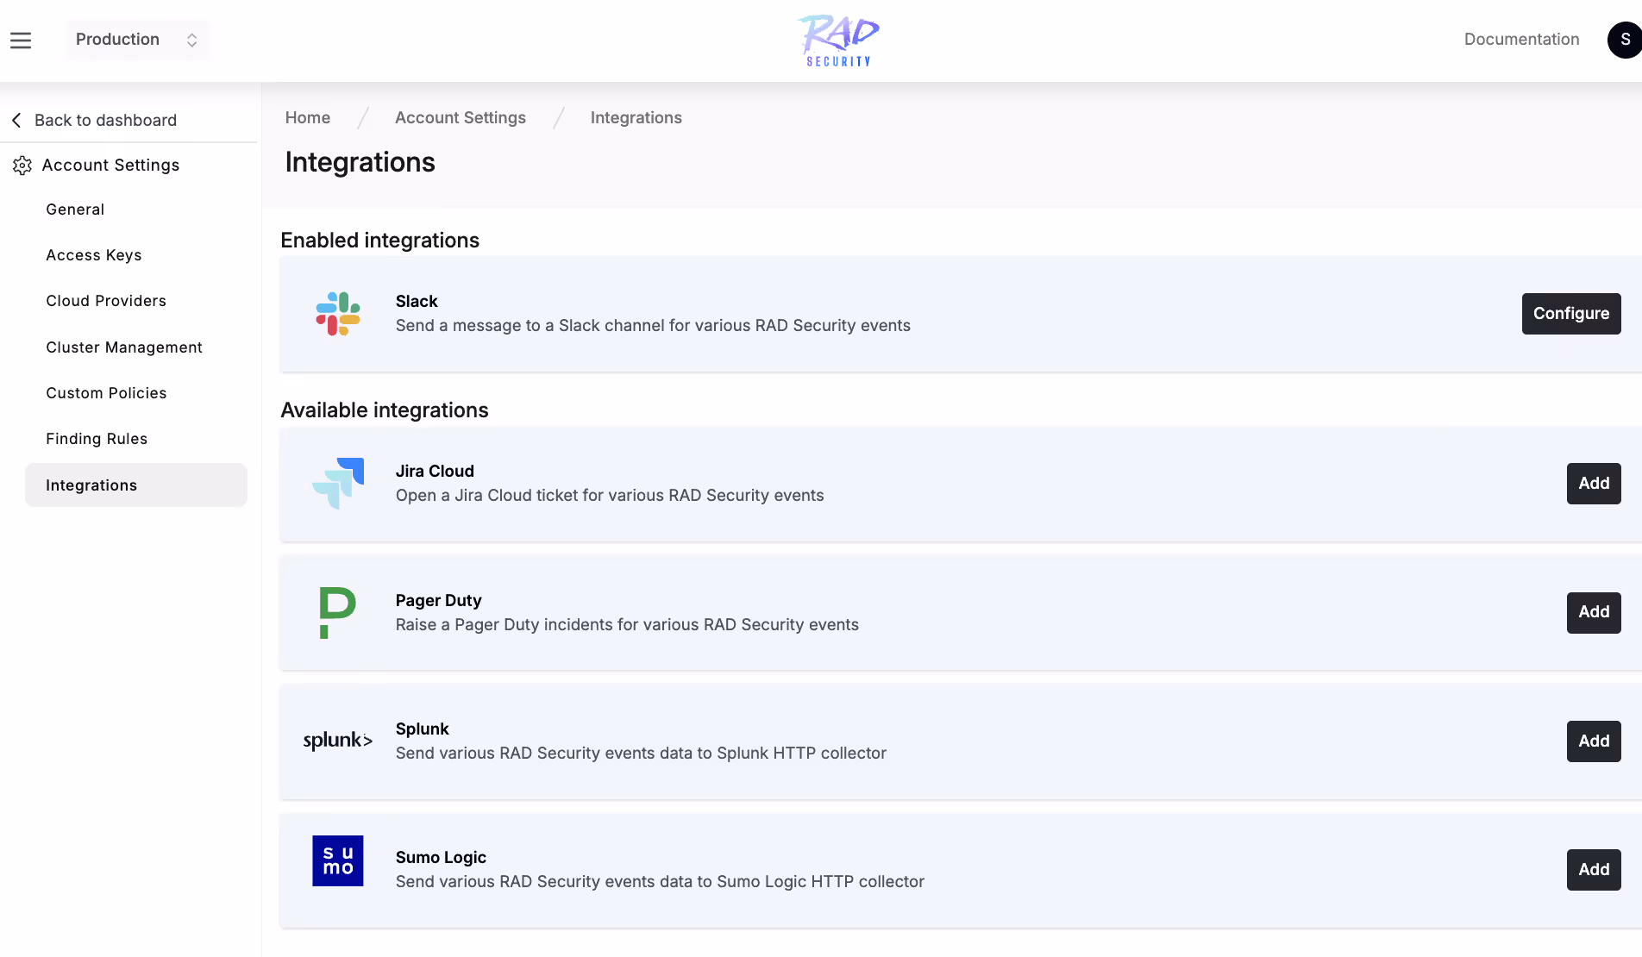This screenshot has width=1642, height=957.
Task: Go back to dashboard
Action: tap(105, 120)
